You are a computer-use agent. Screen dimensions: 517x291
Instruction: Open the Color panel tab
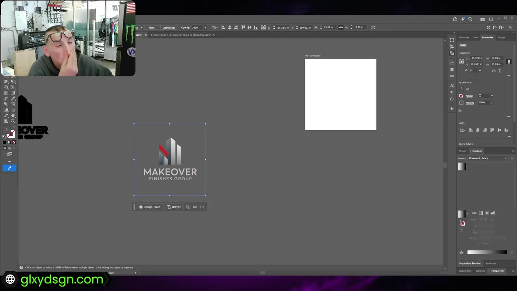pos(475,38)
